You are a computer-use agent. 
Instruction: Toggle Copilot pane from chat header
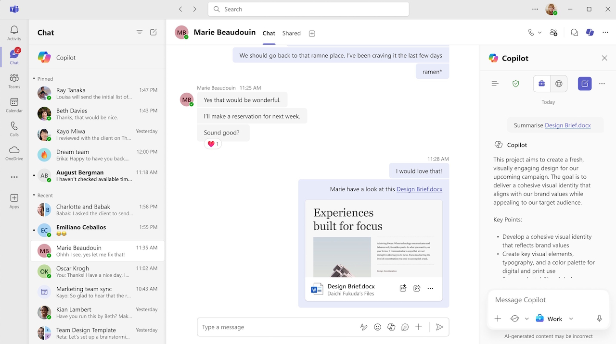[x=590, y=33]
